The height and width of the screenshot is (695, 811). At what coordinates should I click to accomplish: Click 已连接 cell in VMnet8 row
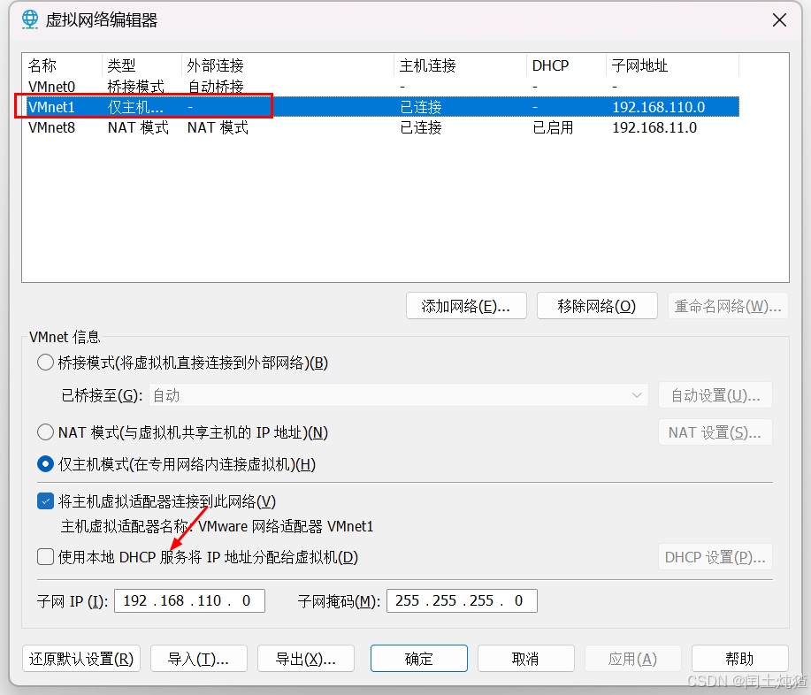[420, 127]
